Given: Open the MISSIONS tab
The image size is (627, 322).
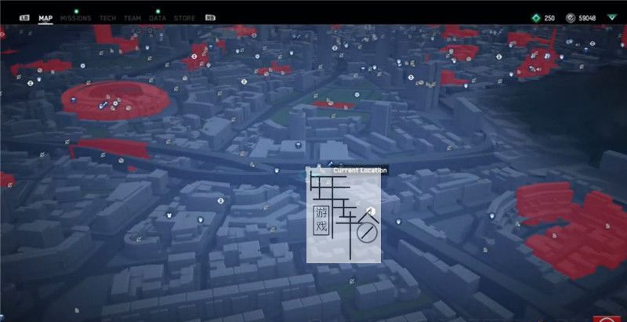Looking at the screenshot, I should [75, 18].
